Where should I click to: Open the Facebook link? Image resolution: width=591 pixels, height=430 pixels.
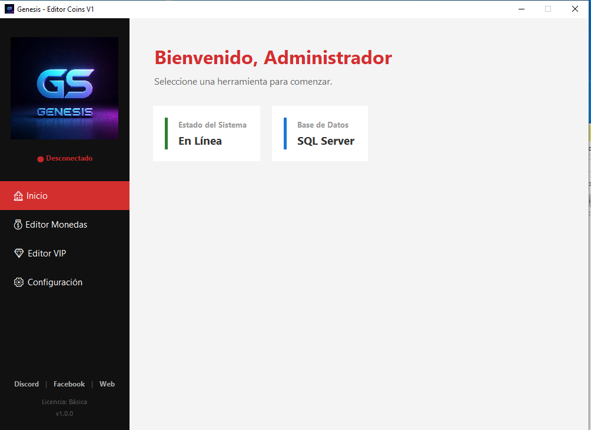click(x=69, y=384)
